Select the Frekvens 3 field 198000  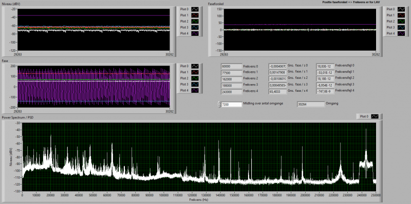232,85
